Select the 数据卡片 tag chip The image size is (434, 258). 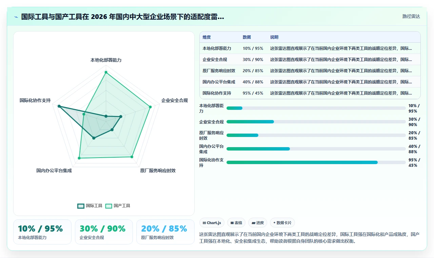282,223
